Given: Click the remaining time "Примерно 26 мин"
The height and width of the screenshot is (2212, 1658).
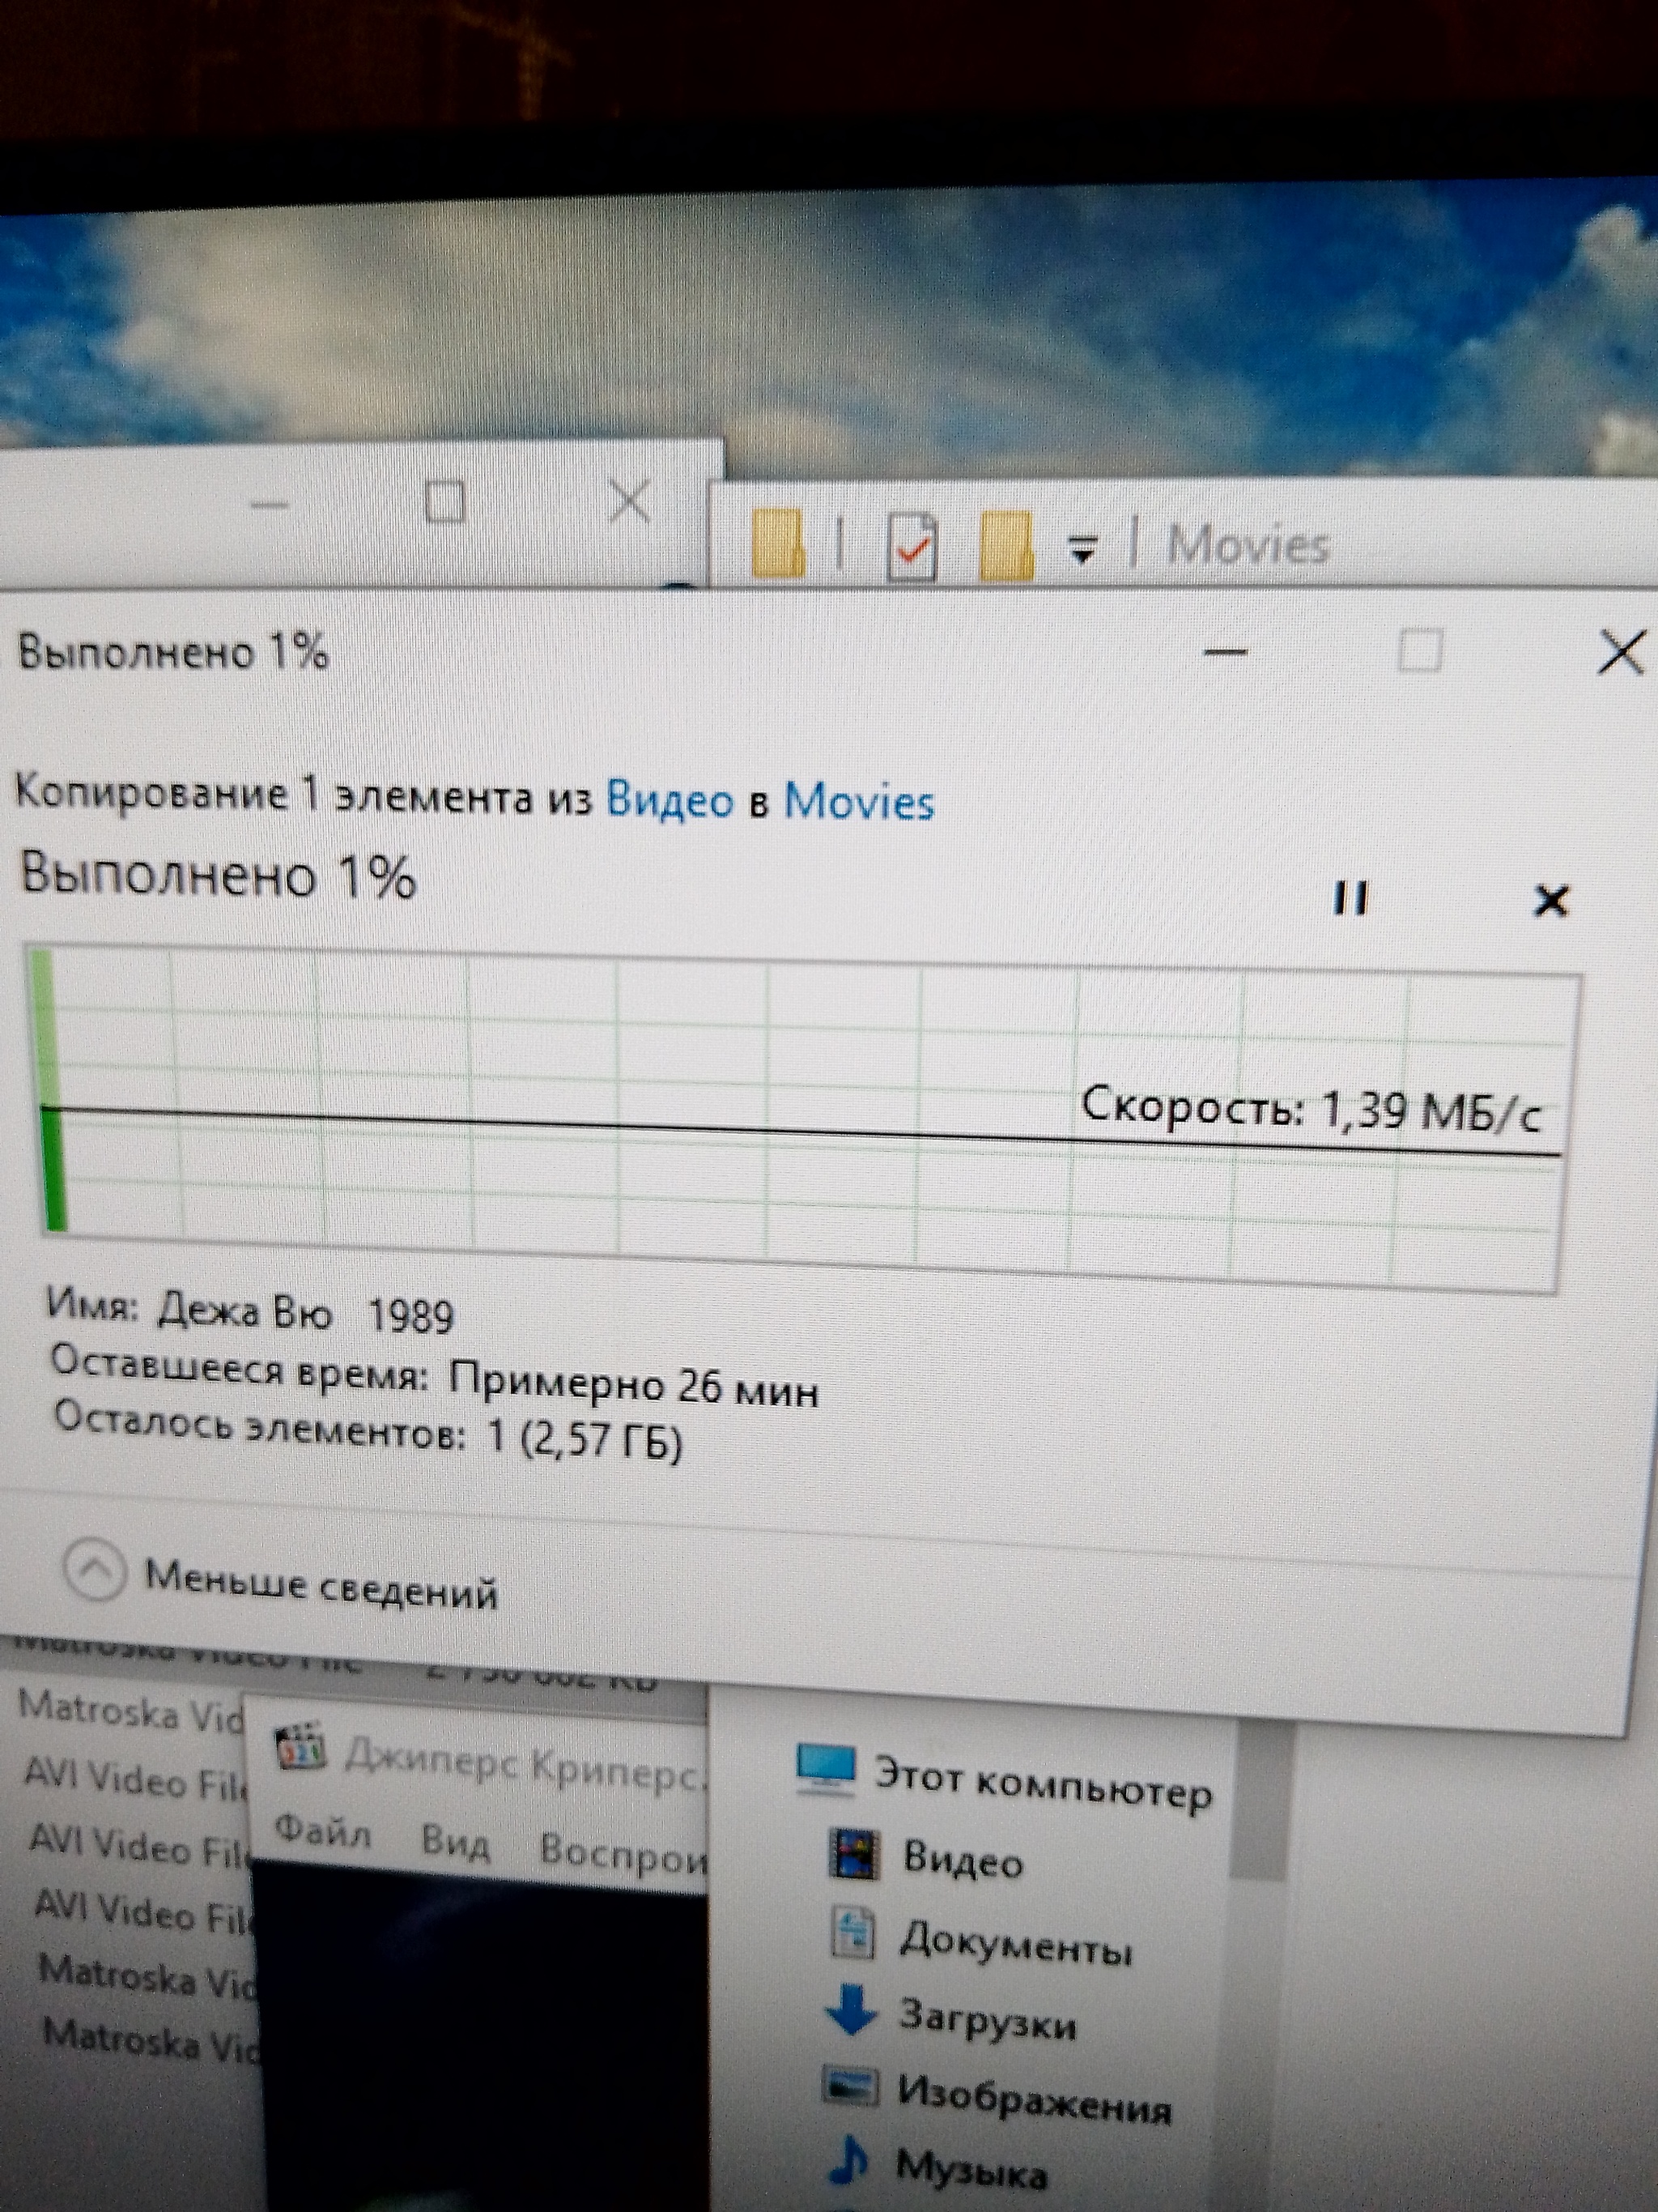Looking at the screenshot, I should click(x=634, y=1386).
